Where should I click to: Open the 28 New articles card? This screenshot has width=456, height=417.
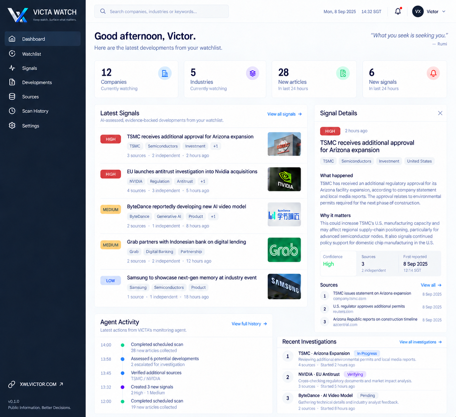[314, 79]
